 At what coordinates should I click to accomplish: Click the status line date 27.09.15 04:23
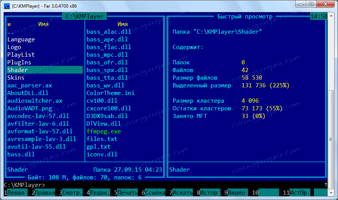(138, 170)
